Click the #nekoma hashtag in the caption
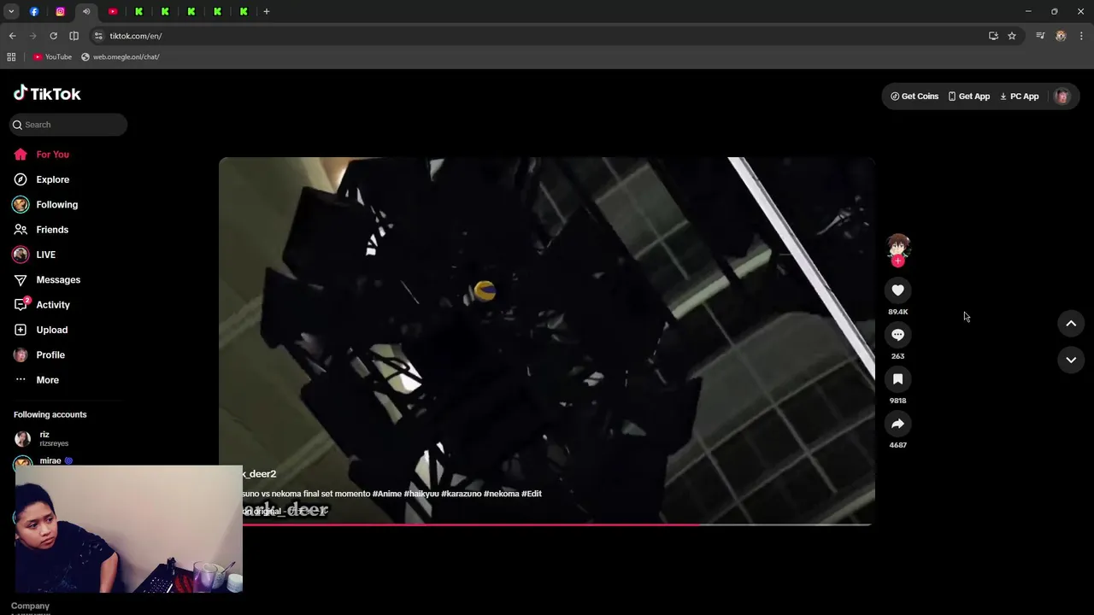This screenshot has height=615, width=1094. coord(502,494)
